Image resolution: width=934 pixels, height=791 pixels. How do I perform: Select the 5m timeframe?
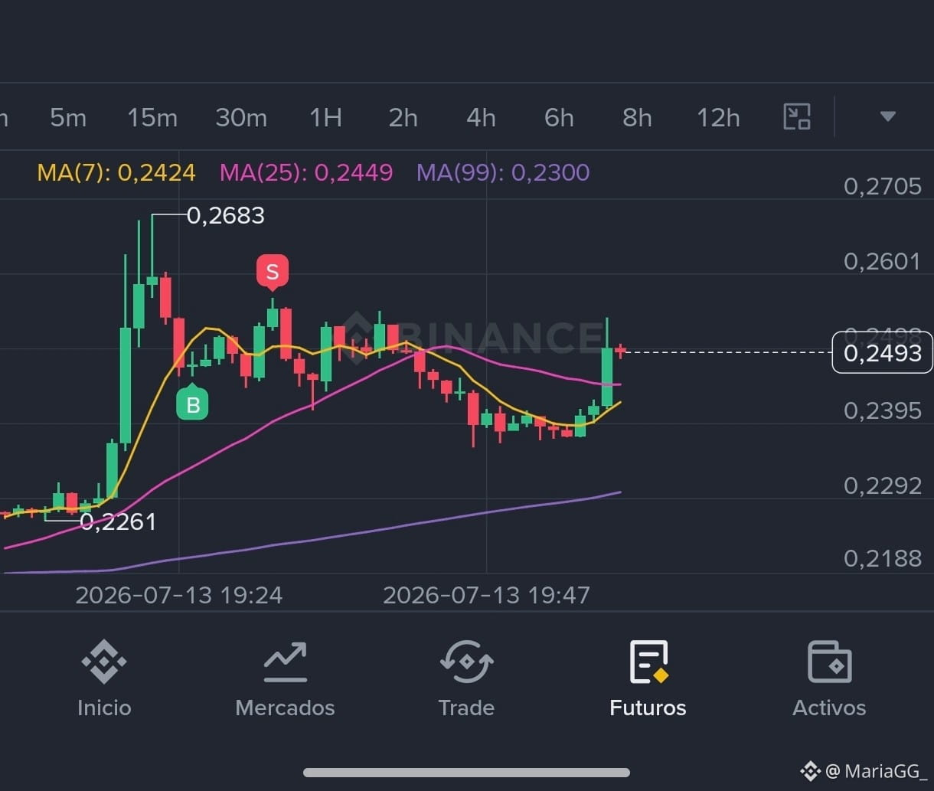tap(68, 118)
